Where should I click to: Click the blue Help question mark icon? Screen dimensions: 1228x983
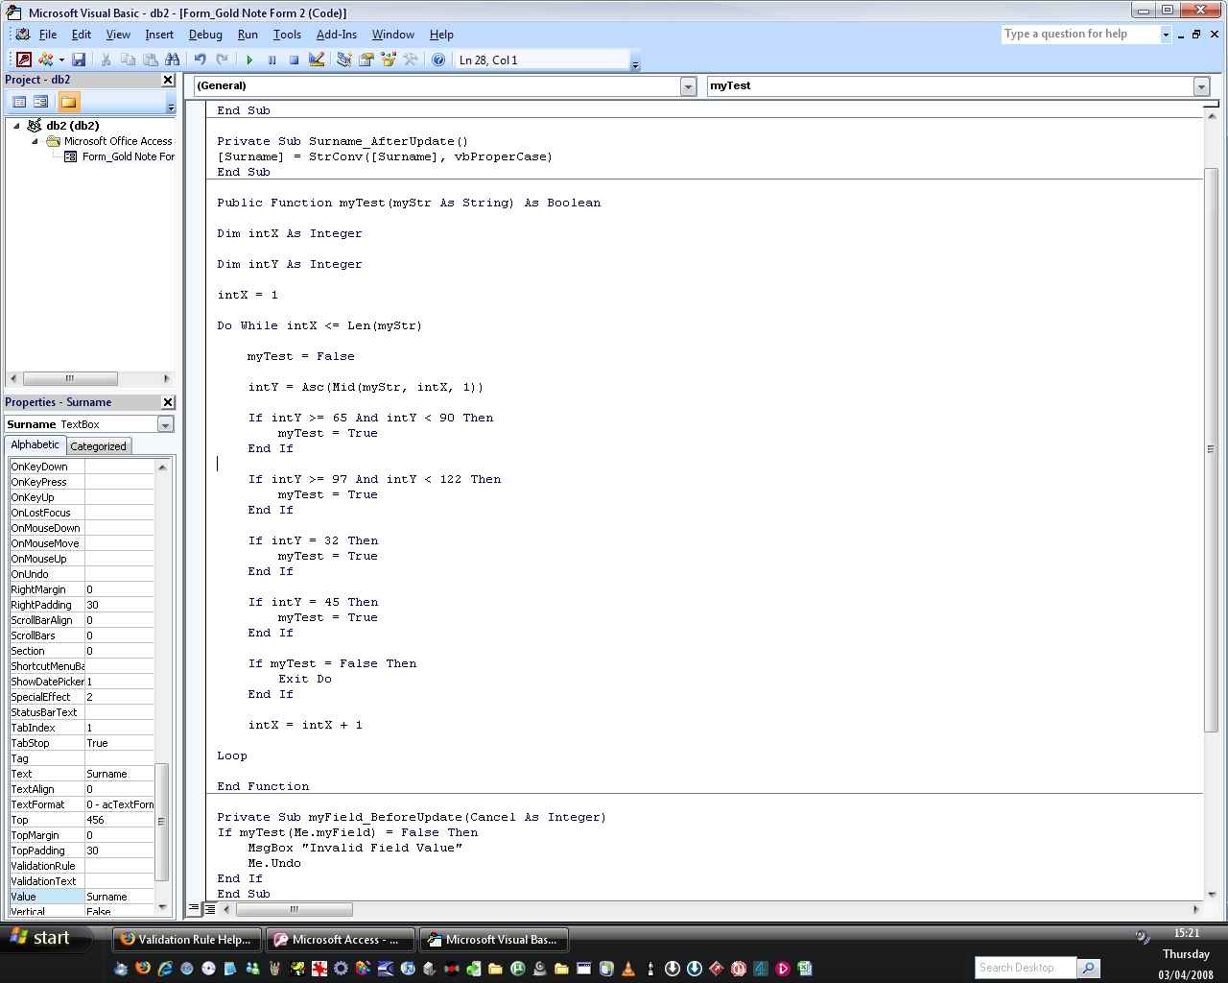[438, 60]
